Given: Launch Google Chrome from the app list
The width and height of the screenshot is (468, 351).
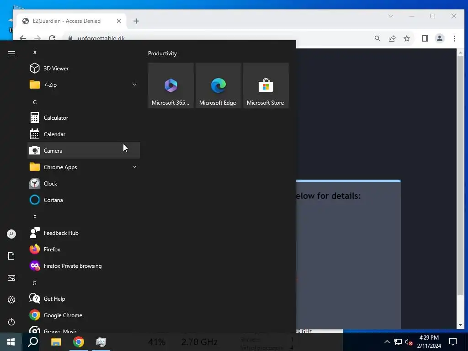Looking at the screenshot, I should (83, 315).
